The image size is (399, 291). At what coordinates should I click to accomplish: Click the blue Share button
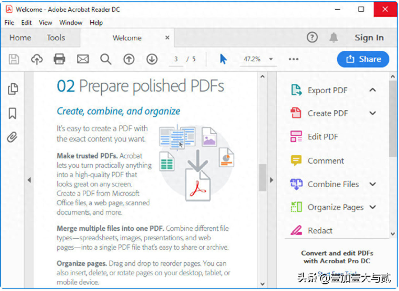363,59
